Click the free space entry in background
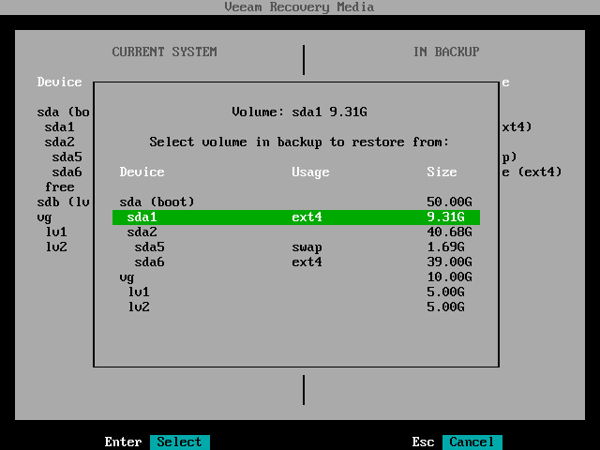 pyautogui.click(x=59, y=187)
